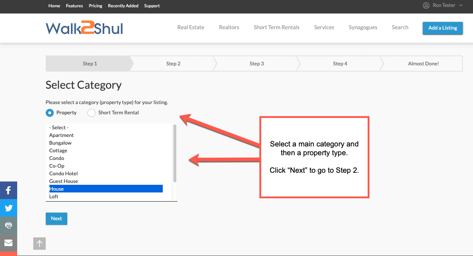Open the Synagogues nav link
Image resolution: width=473 pixels, height=256 pixels.
point(363,27)
